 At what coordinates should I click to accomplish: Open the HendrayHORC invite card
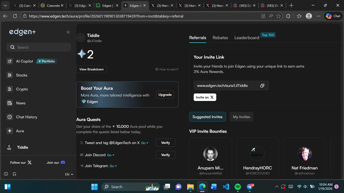point(257,157)
